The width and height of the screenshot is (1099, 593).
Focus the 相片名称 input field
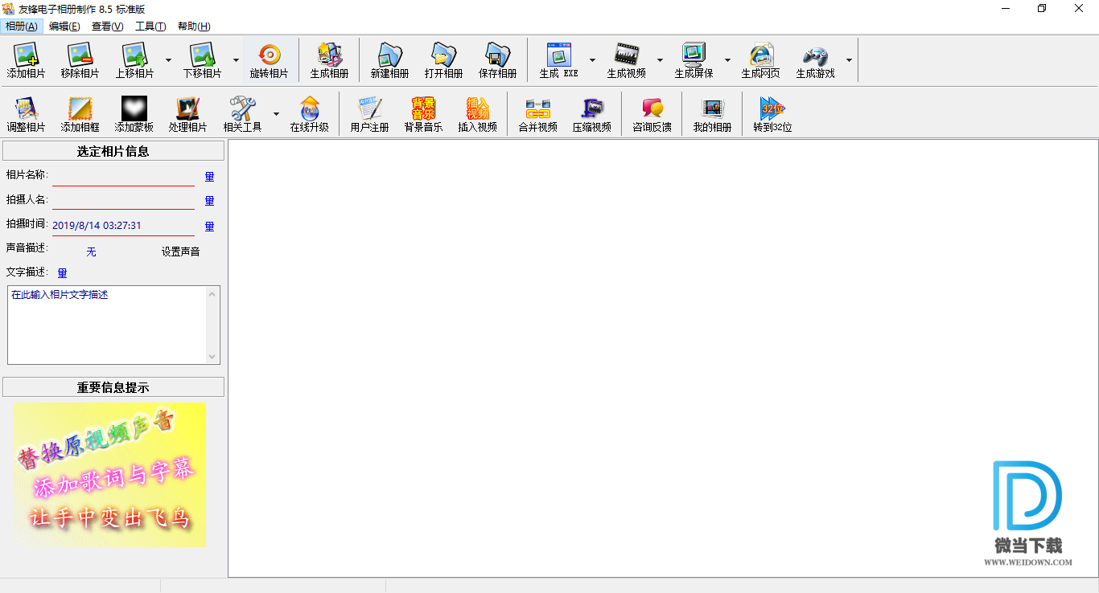click(123, 177)
